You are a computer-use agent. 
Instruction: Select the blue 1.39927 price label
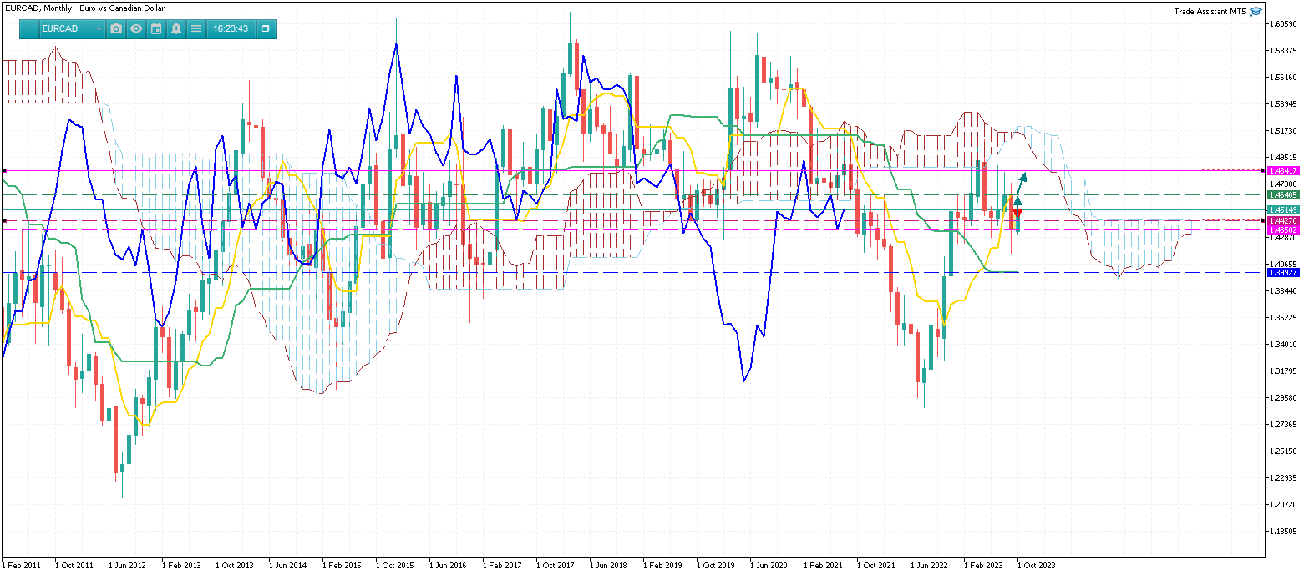point(1283,273)
